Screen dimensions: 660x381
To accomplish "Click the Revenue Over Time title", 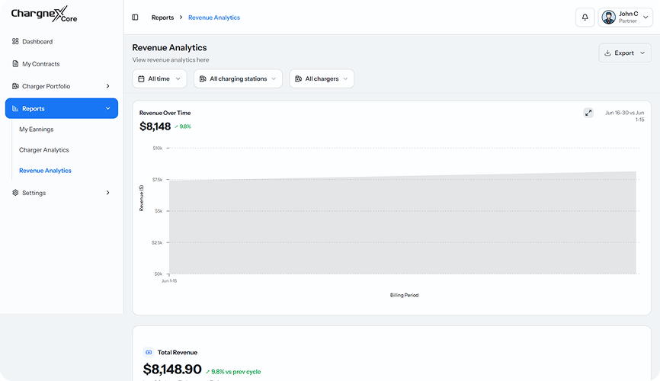I will coord(165,113).
